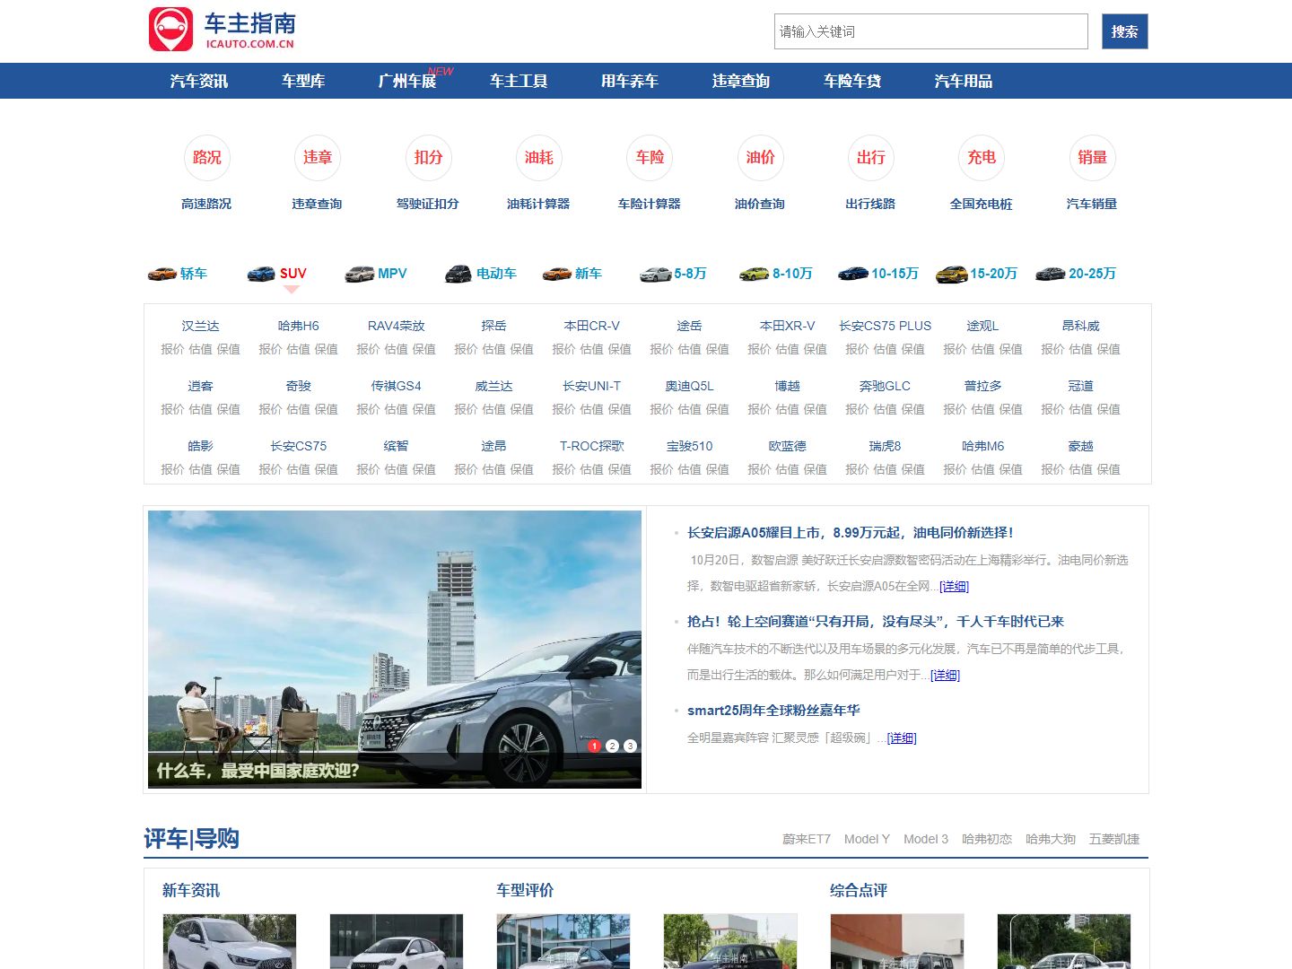Open the 车型评价 section heading
The image size is (1292, 969).
click(525, 890)
